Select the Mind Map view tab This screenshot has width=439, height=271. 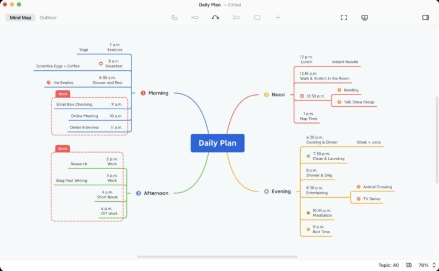pyautogui.click(x=20, y=18)
